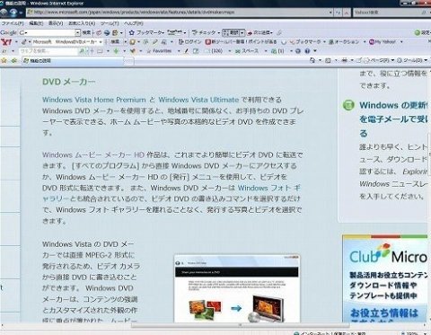The image size is (431, 335).
Task: Open the recent pages dropdown beside Forward
Action: pyautogui.click(x=21, y=13)
